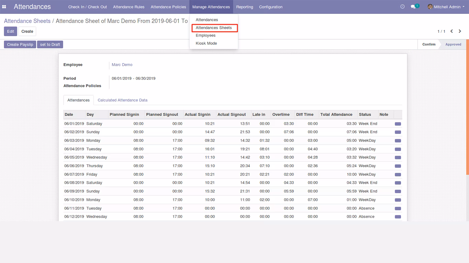Collapse the Manage Attendances menu
469x263 pixels.
click(x=211, y=7)
